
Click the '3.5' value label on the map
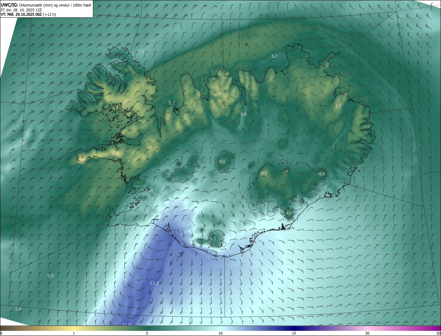[264, 174]
